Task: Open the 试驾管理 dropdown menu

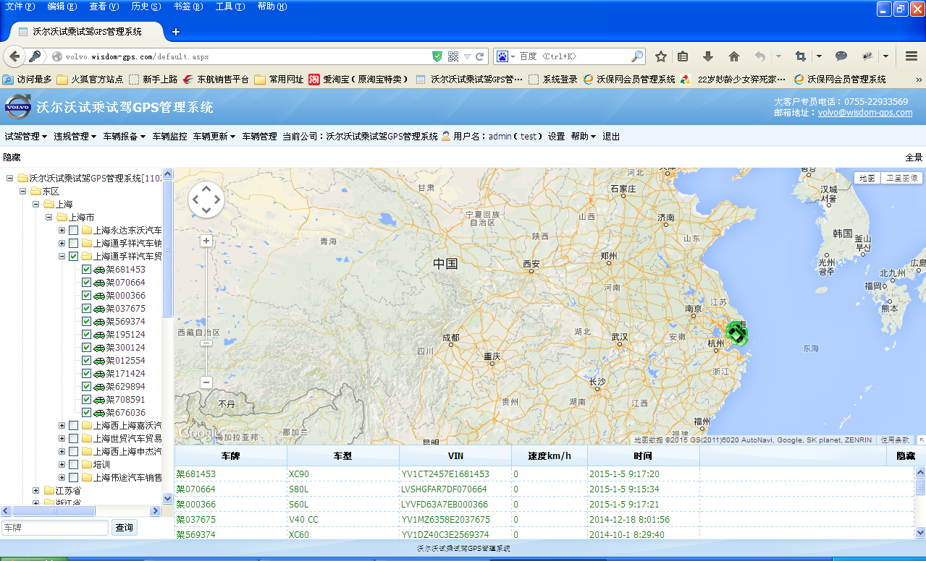Action: 25,137
